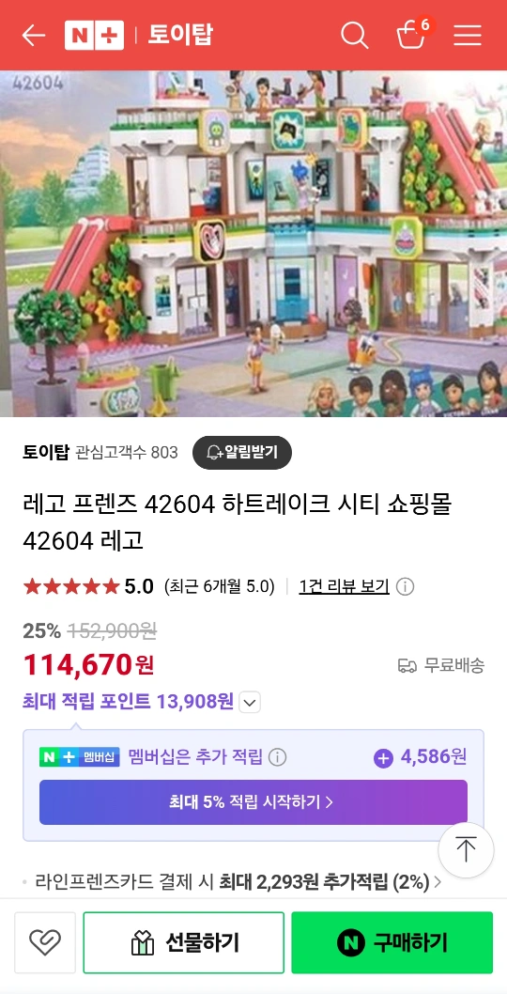Toggle the heart wishlist button

(x=45, y=942)
